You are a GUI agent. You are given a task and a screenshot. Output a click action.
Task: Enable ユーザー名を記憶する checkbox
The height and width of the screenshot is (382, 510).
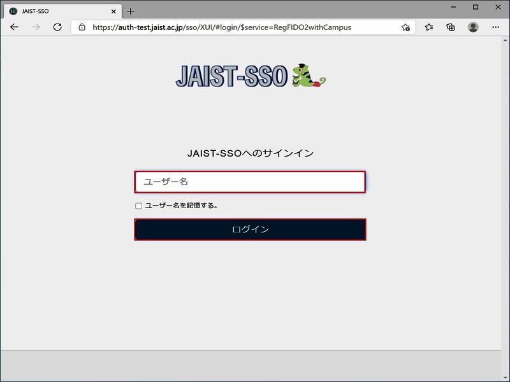[x=138, y=206]
